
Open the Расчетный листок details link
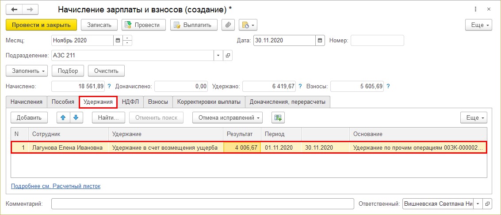[56, 186]
